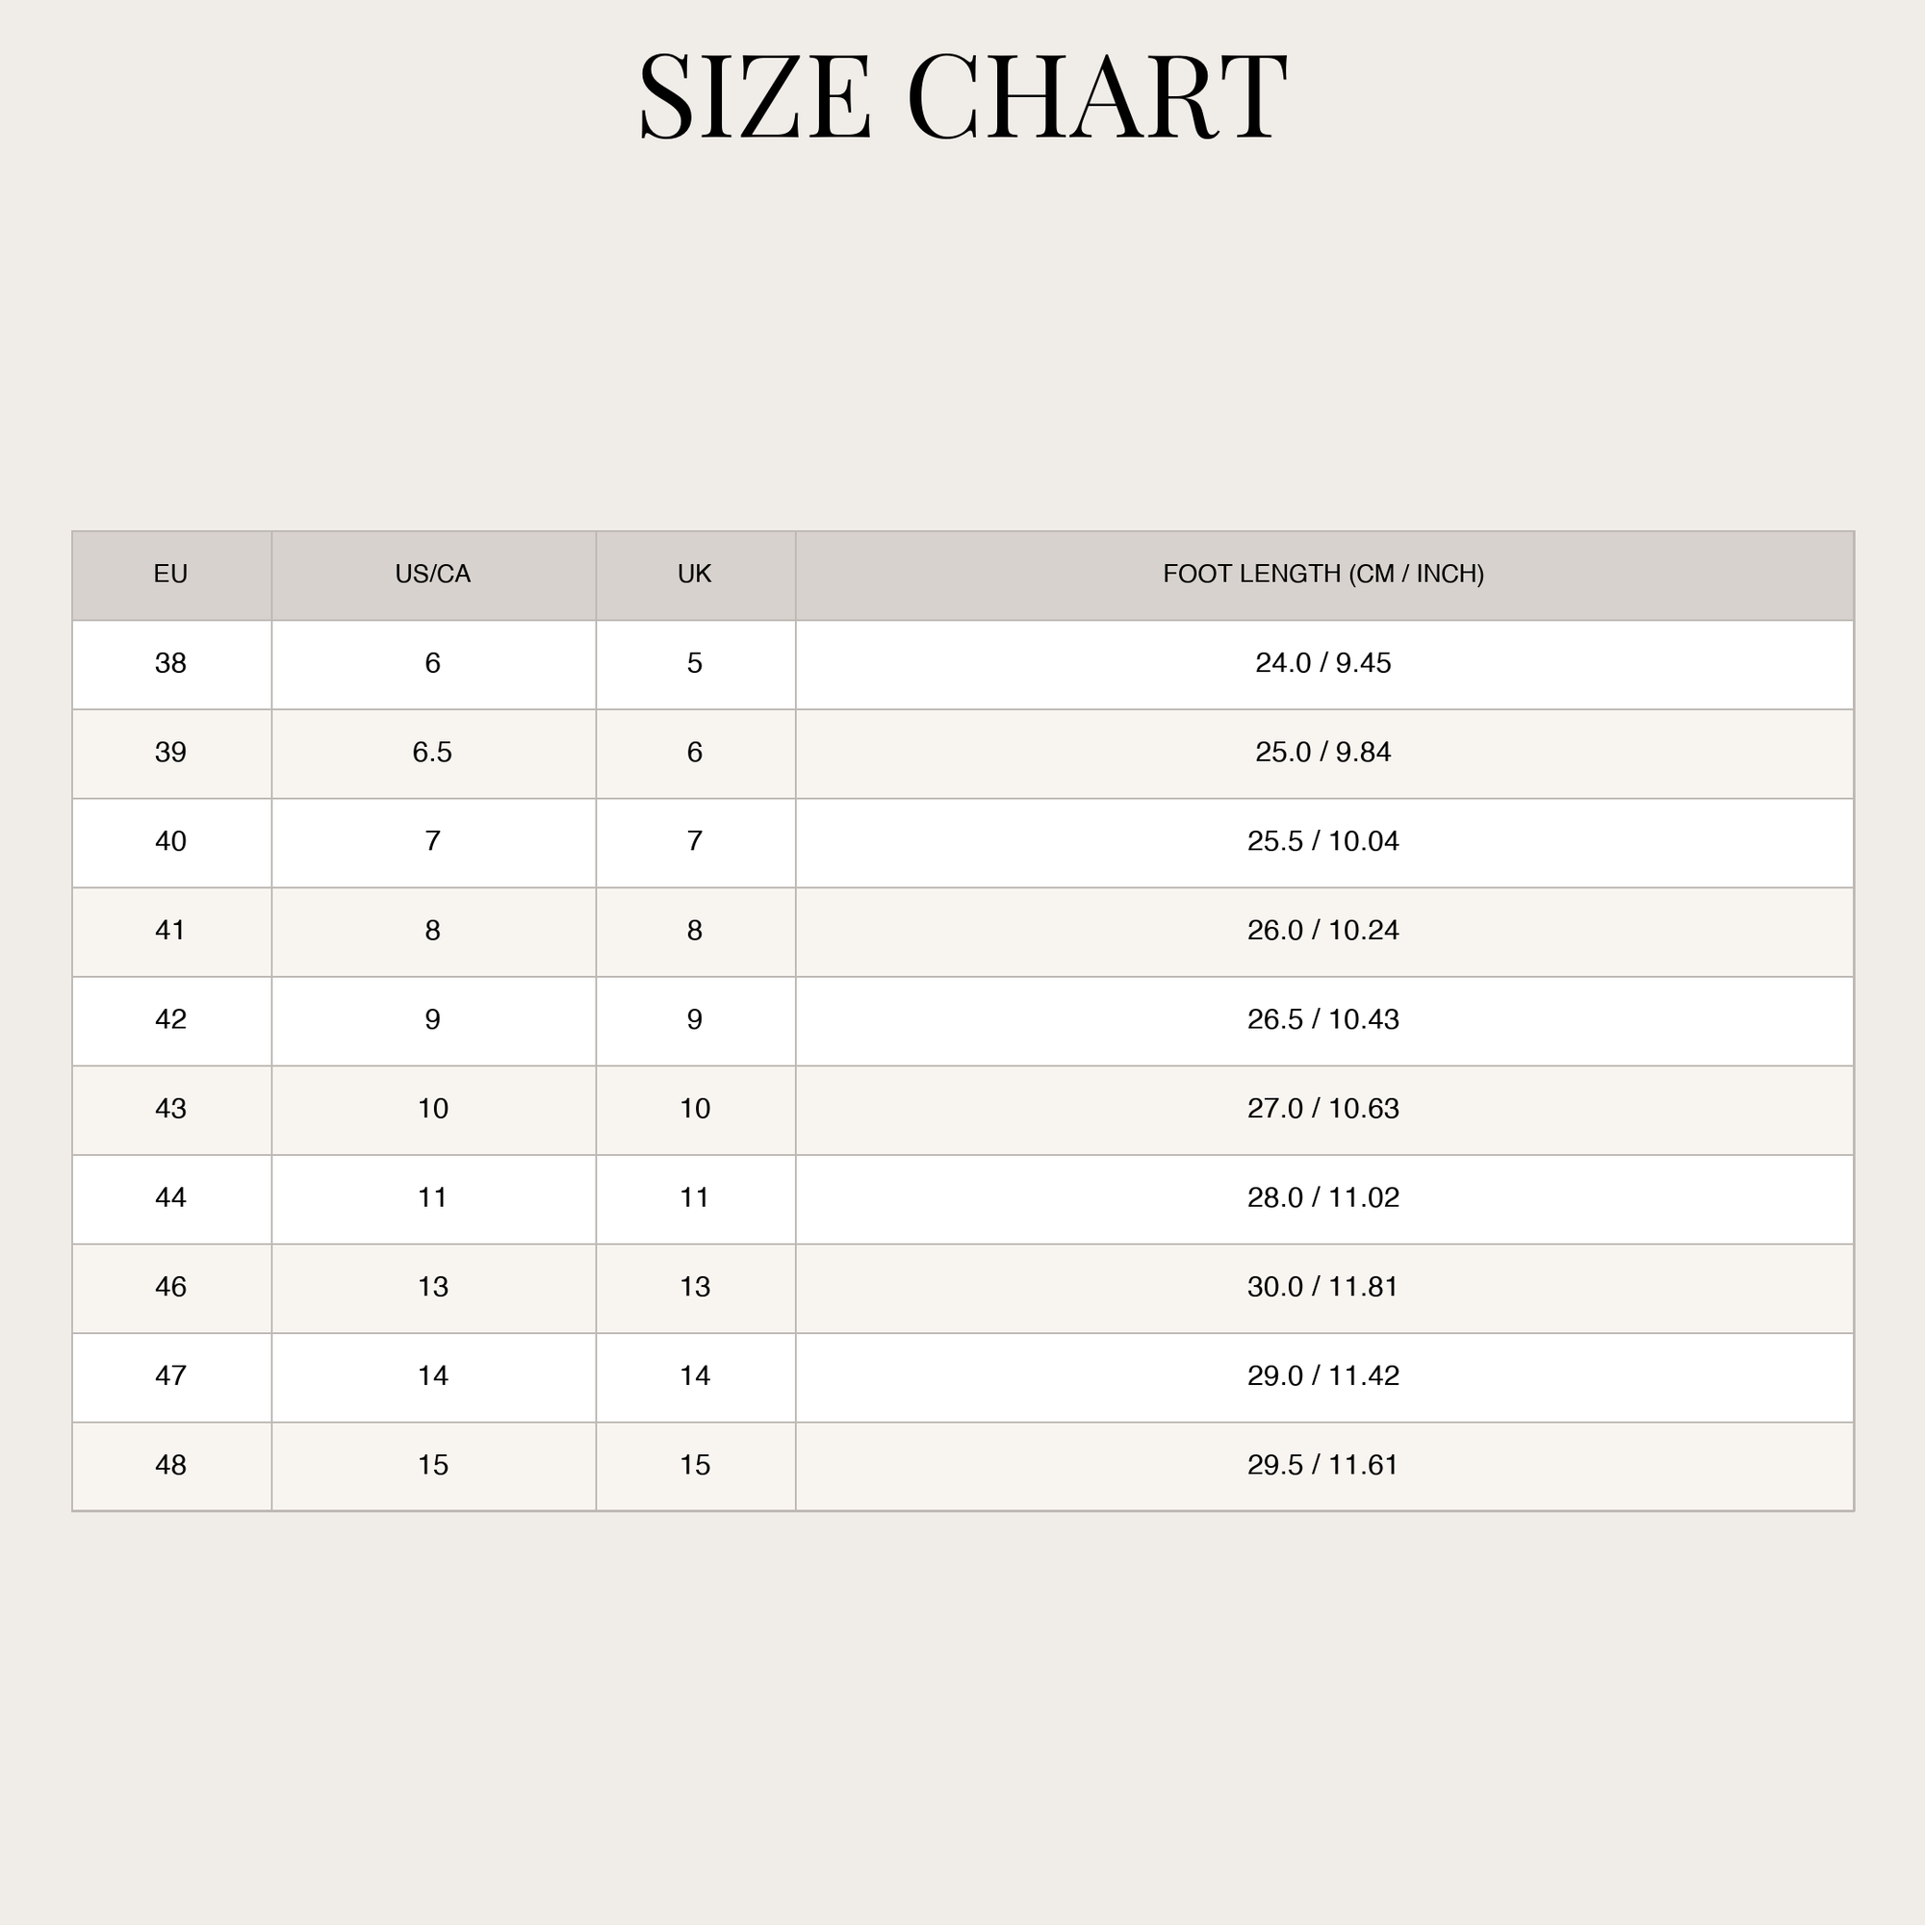Select foot length 29.0 / 11.42

click(1324, 1377)
